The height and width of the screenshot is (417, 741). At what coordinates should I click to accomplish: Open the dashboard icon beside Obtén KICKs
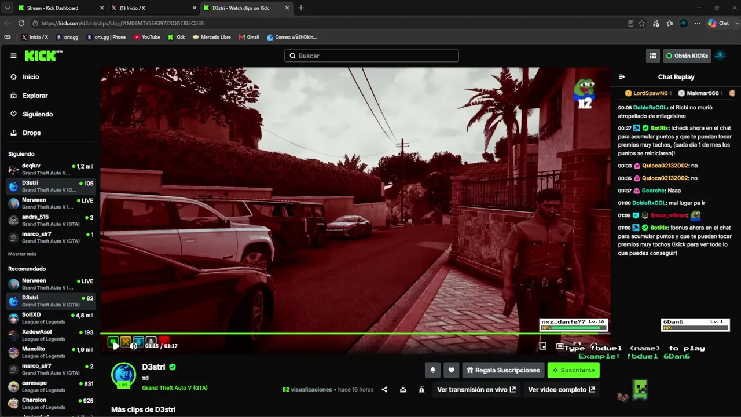pos(653,56)
